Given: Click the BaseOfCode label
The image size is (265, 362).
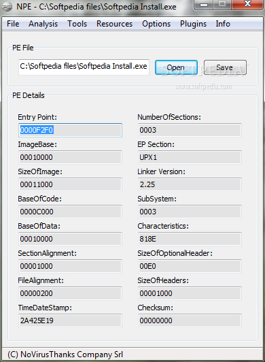Looking at the screenshot, I should [40, 199].
